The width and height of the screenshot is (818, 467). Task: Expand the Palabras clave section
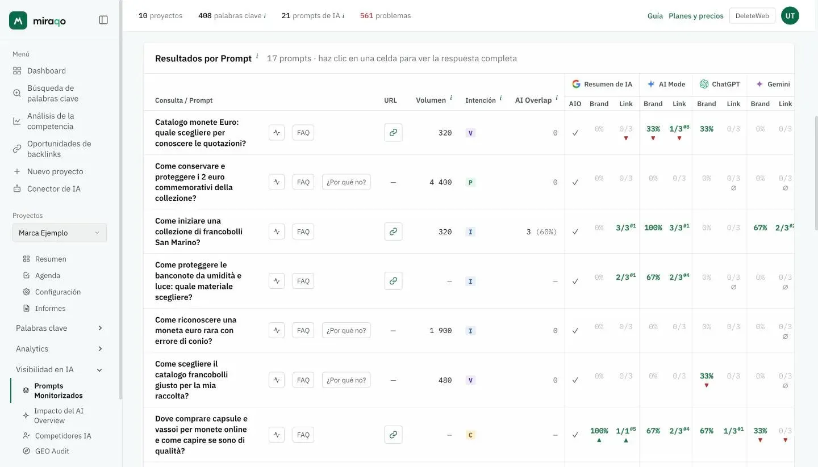(x=59, y=328)
